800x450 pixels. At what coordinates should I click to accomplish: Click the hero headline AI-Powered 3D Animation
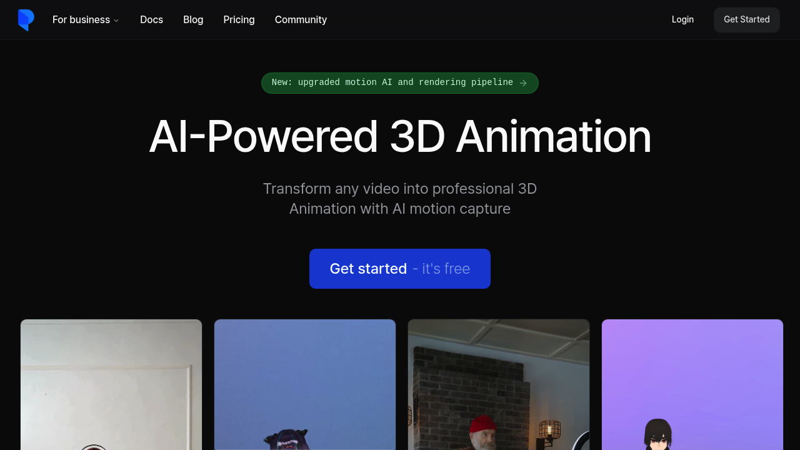tap(400, 137)
